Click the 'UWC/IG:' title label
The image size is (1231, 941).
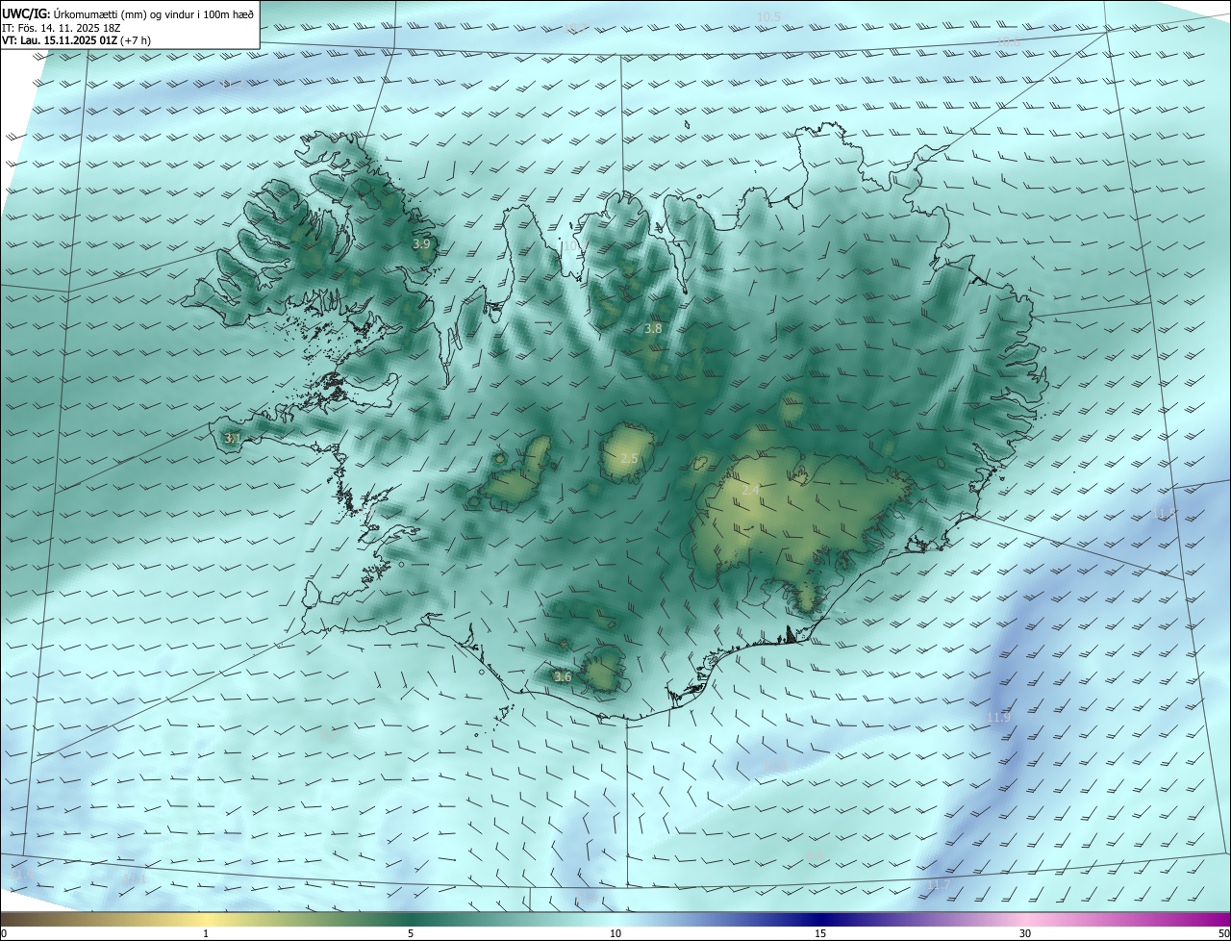click(26, 13)
